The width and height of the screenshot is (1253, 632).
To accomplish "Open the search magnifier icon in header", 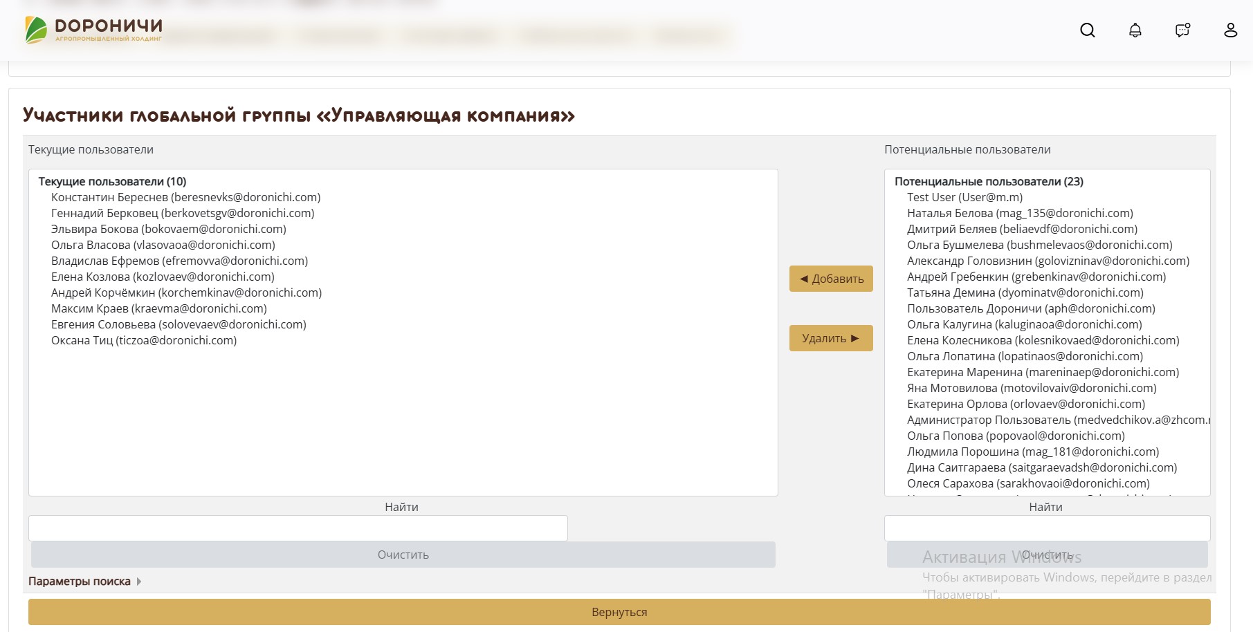I will point(1087,30).
